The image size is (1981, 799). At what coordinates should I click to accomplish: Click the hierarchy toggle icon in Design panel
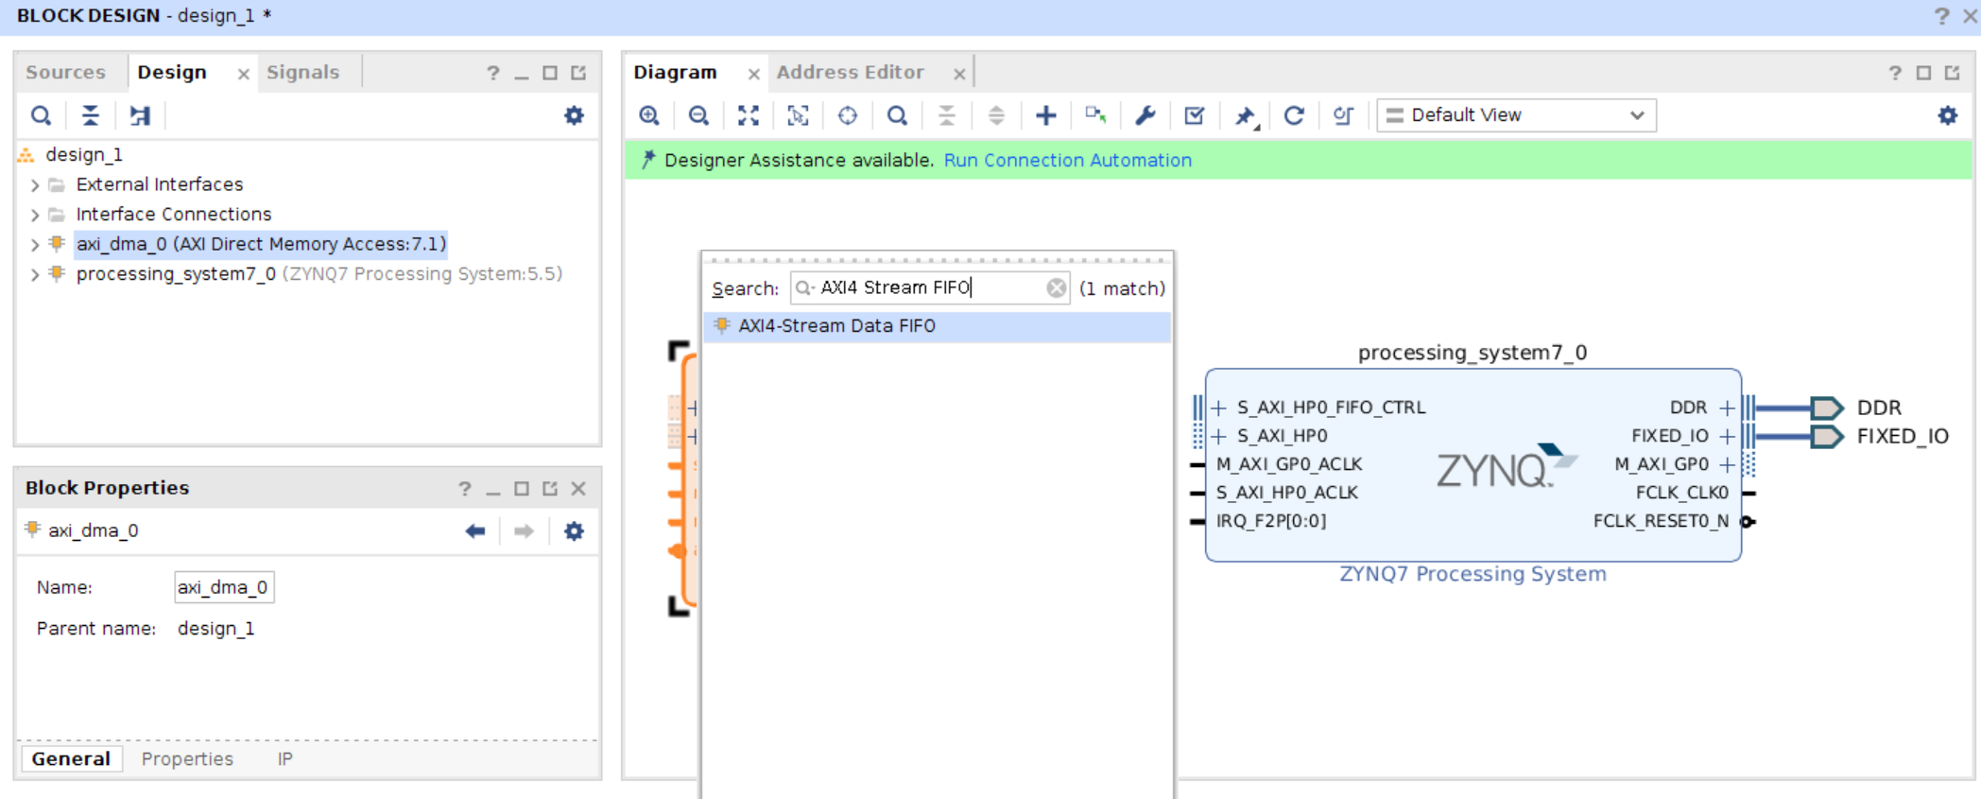click(140, 115)
